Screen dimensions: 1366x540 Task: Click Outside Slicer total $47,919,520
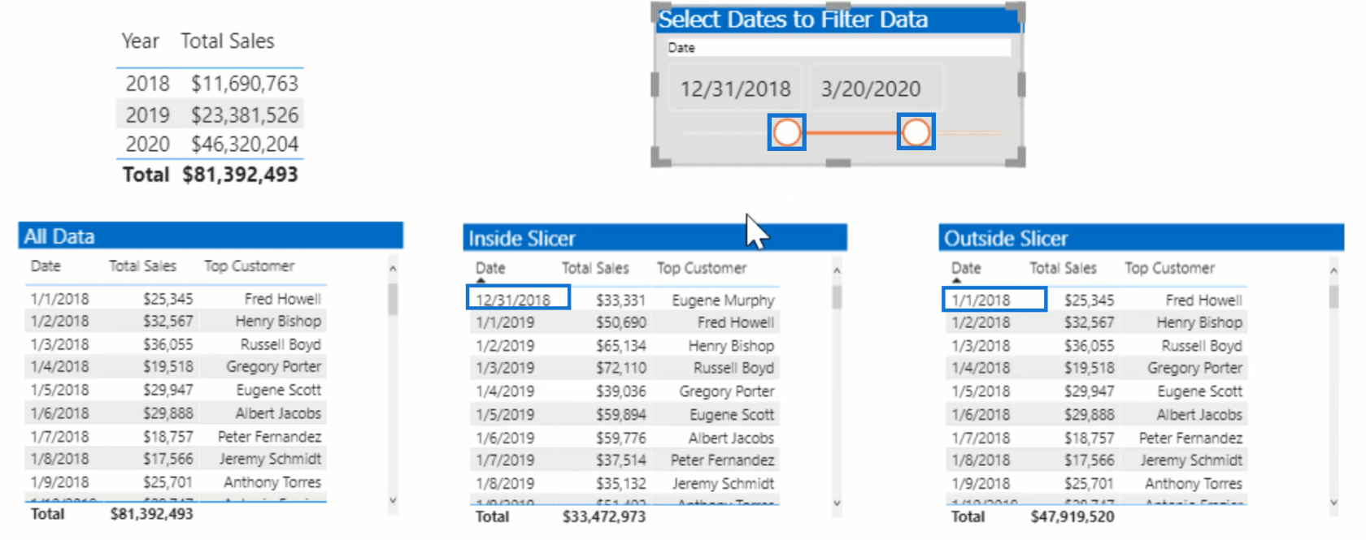point(1072,516)
